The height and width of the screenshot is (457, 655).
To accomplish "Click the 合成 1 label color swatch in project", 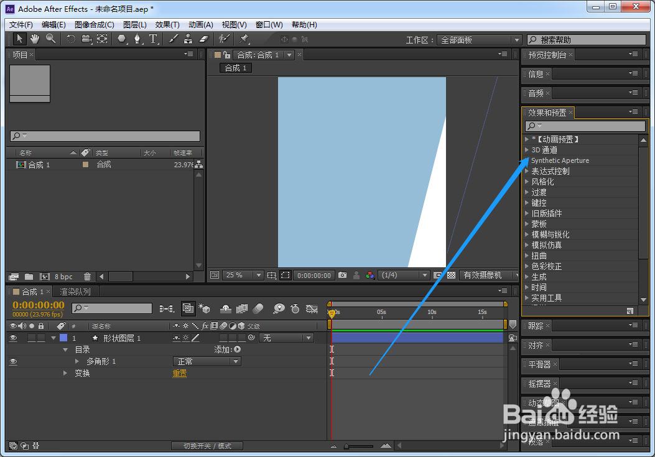I will click(86, 165).
